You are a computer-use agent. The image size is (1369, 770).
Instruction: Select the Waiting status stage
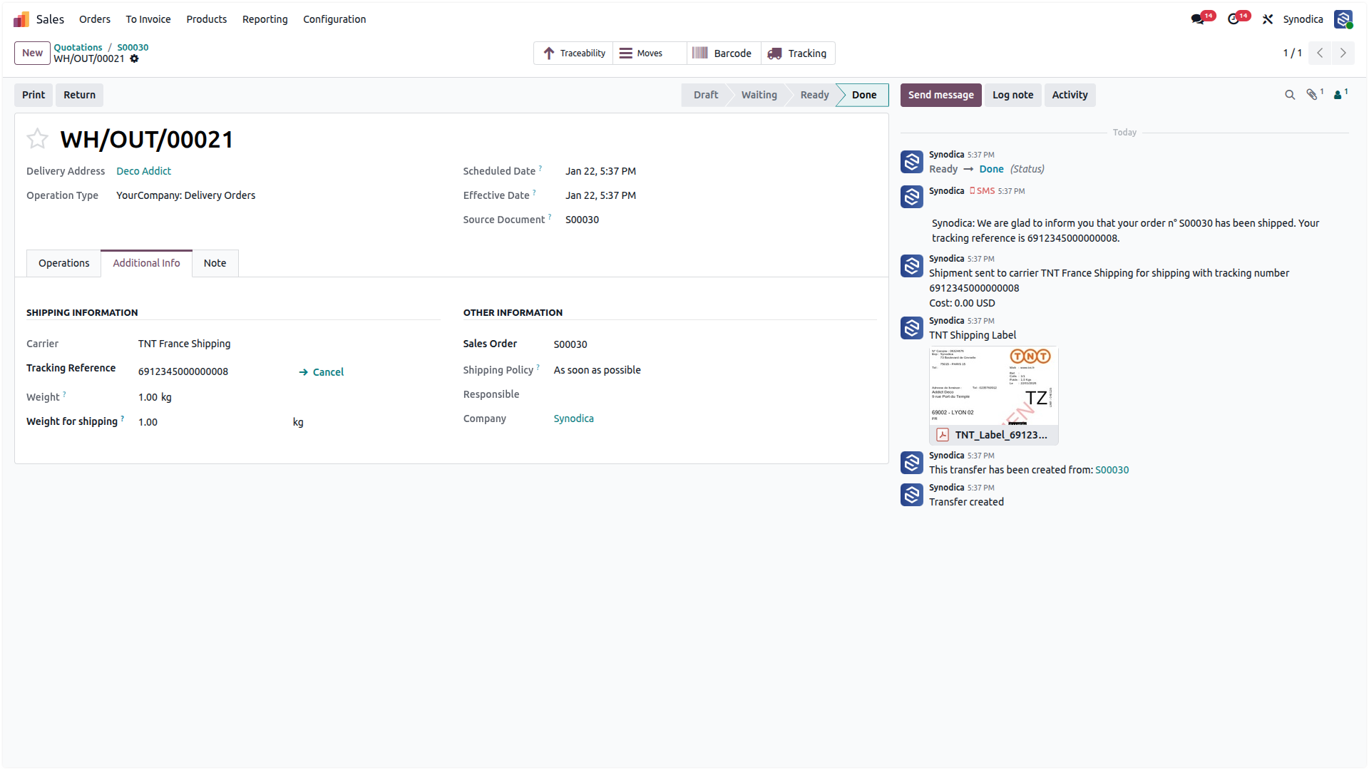pyautogui.click(x=759, y=95)
